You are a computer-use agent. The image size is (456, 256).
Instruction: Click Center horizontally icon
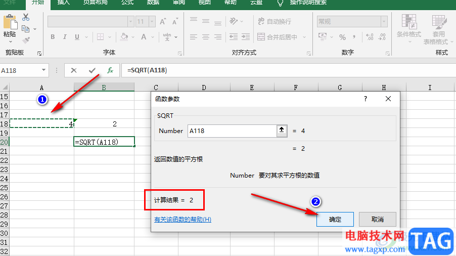(206, 37)
